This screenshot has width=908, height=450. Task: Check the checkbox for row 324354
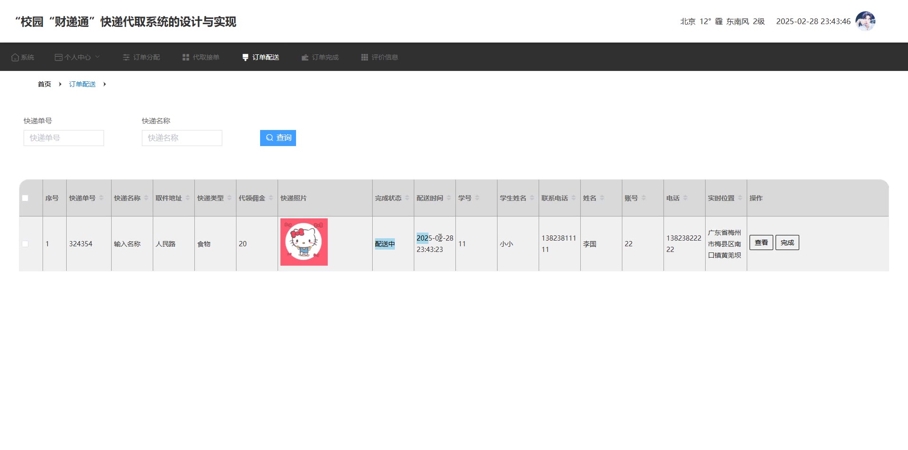25,244
